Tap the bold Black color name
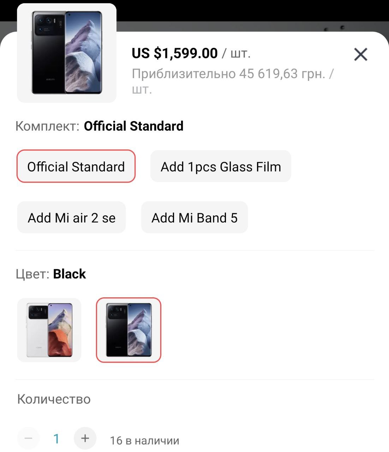The height and width of the screenshot is (452, 389). pyautogui.click(x=70, y=274)
